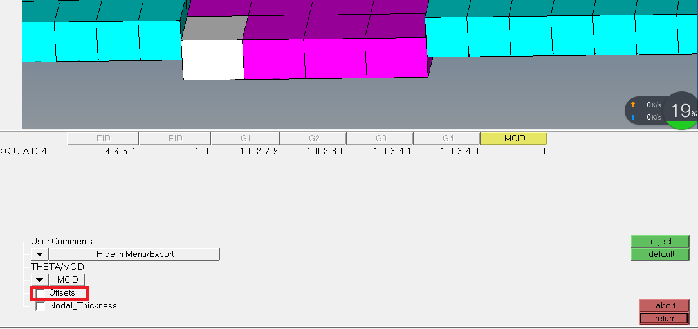Image resolution: width=698 pixels, height=329 pixels.
Task: Click the G1 grid field header
Action: point(245,138)
